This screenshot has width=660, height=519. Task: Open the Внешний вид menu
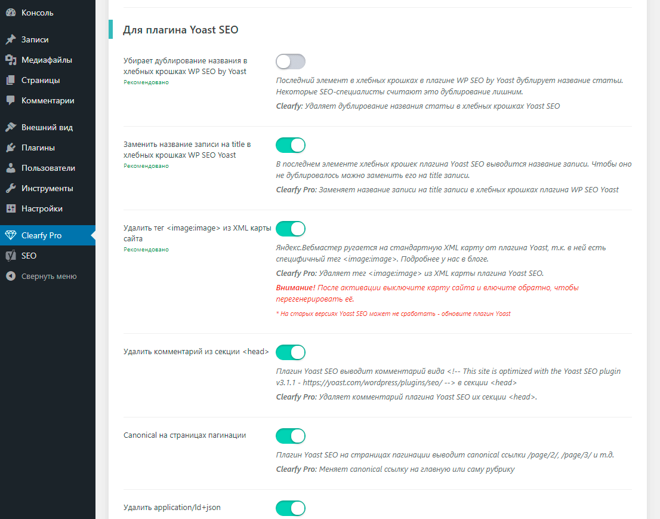[48, 127]
